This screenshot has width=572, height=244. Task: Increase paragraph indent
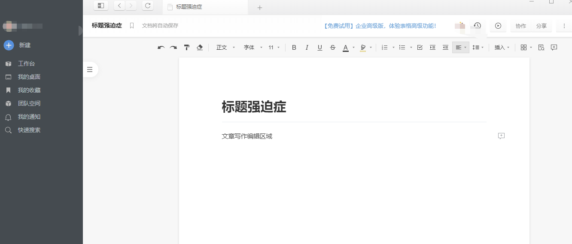(x=432, y=48)
